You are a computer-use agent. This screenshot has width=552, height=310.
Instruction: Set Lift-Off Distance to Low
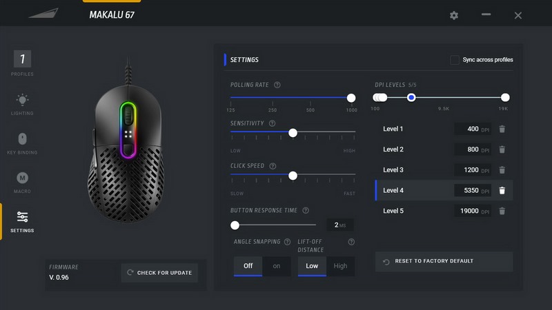click(x=312, y=266)
